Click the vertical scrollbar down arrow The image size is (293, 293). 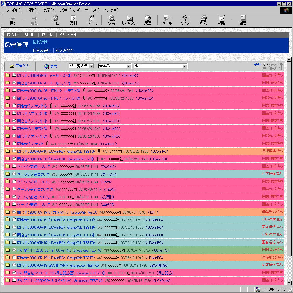click(289, 283)
